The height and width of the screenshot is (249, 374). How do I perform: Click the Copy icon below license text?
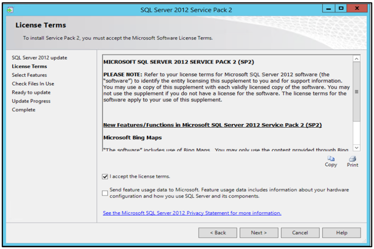point(331,159)
